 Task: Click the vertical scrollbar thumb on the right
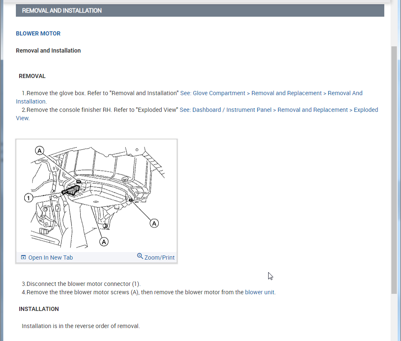pyautogui.click(x=394, y=170)
